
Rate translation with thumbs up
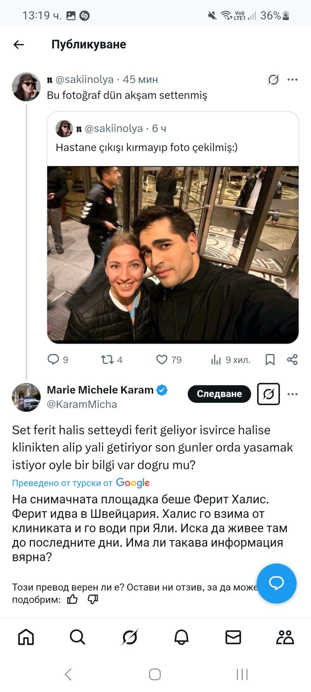pos(72,600)
